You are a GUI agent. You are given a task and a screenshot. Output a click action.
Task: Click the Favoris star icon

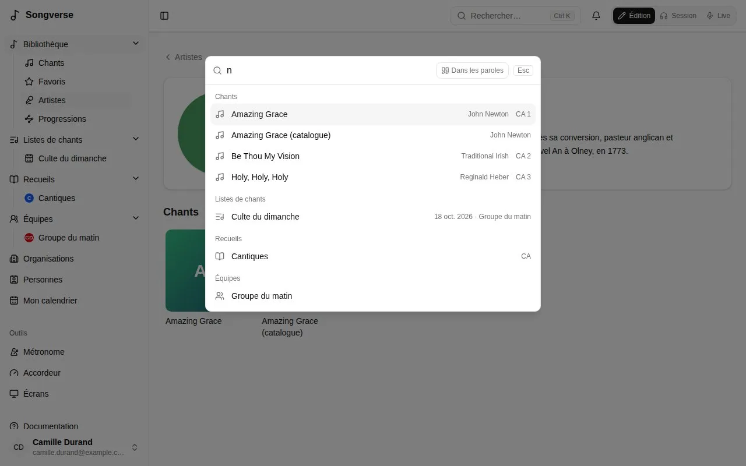tap(29, 82)
